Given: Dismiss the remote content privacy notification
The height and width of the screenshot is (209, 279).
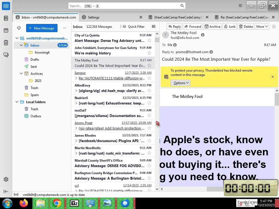Looking at the screenshot, I should point(272,77).
